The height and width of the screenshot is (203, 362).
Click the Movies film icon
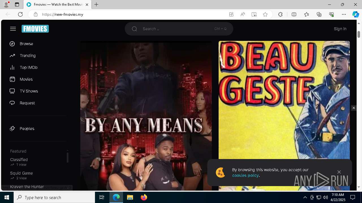click(x=12, y=79)
